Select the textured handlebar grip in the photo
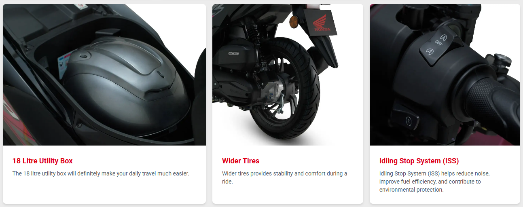This screenshot has width=523, height=207. pos(491,101)
